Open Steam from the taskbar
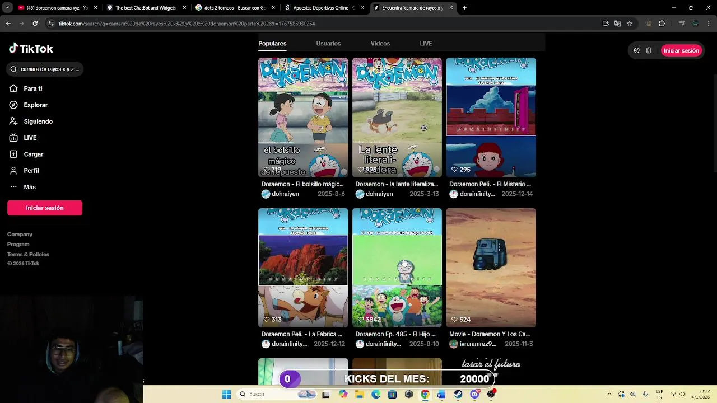 (x=458, y=394)
